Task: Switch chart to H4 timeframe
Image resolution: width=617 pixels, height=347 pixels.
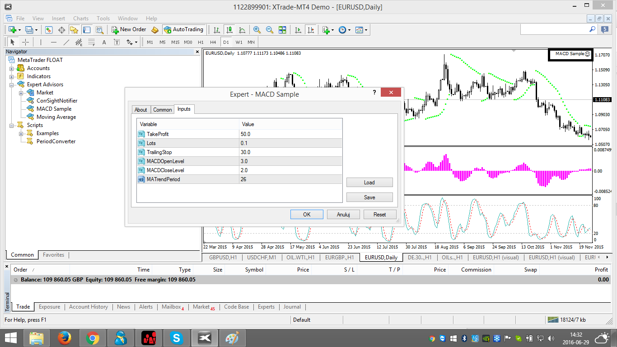Action: (213, 42)
